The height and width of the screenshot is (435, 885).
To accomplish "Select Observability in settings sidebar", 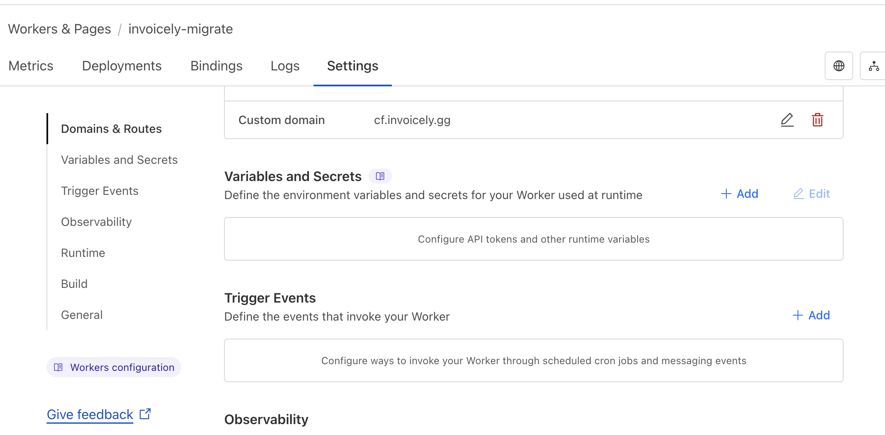I will (x=96, y=222).
